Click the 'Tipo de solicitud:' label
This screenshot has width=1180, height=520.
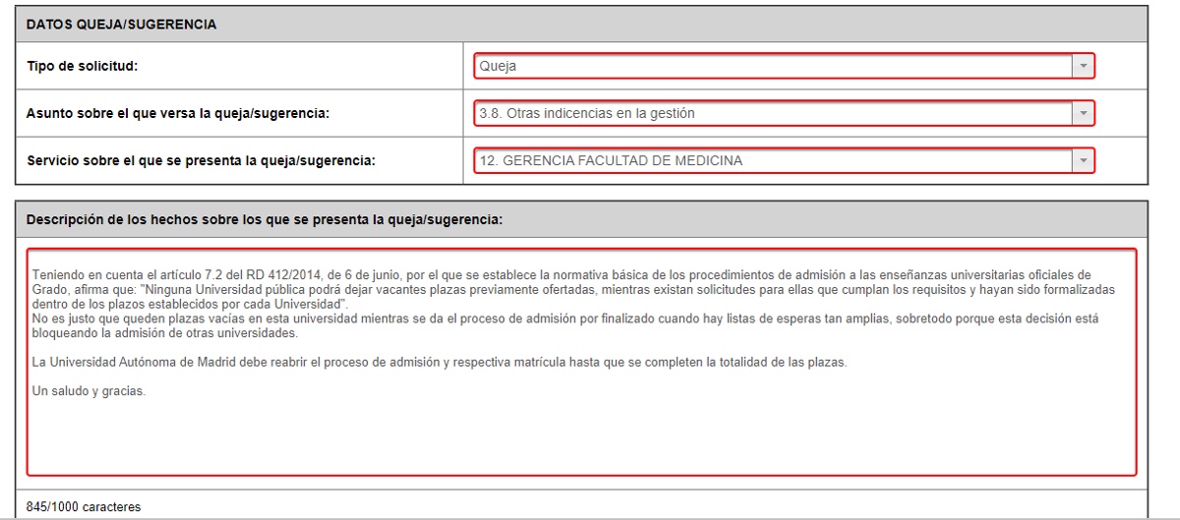(82, 66)
